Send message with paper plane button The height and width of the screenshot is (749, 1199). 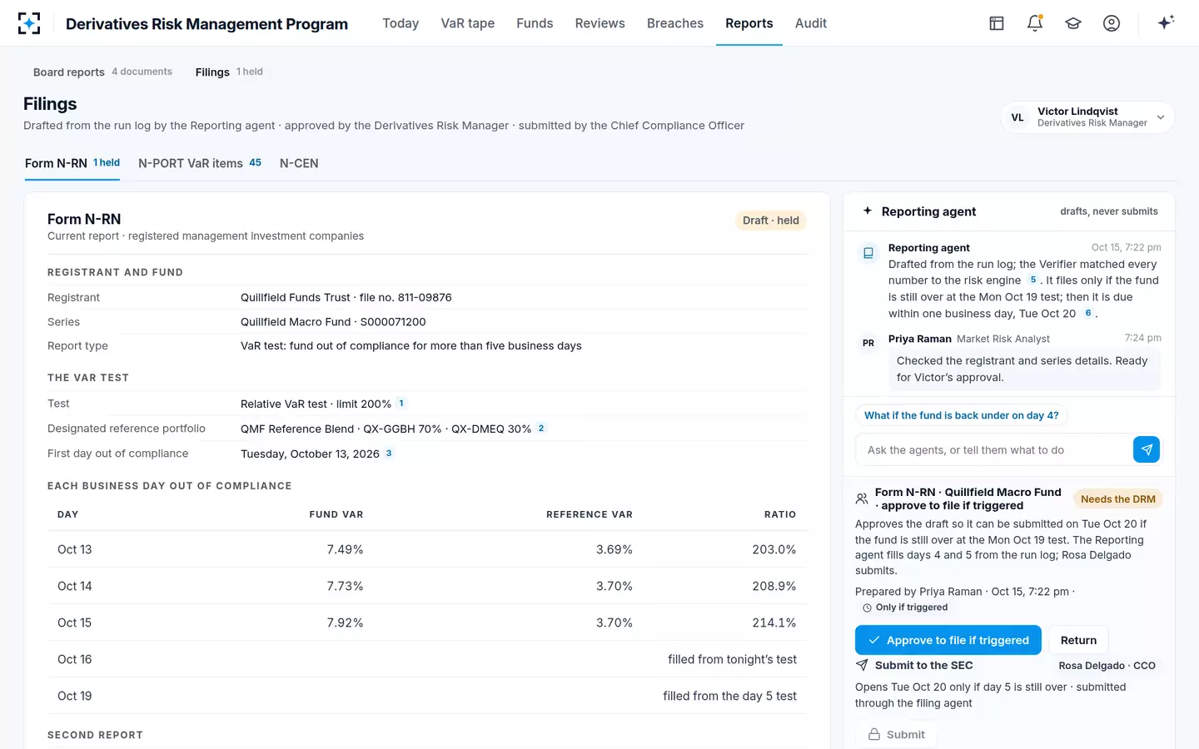(x=1147, y=449)
